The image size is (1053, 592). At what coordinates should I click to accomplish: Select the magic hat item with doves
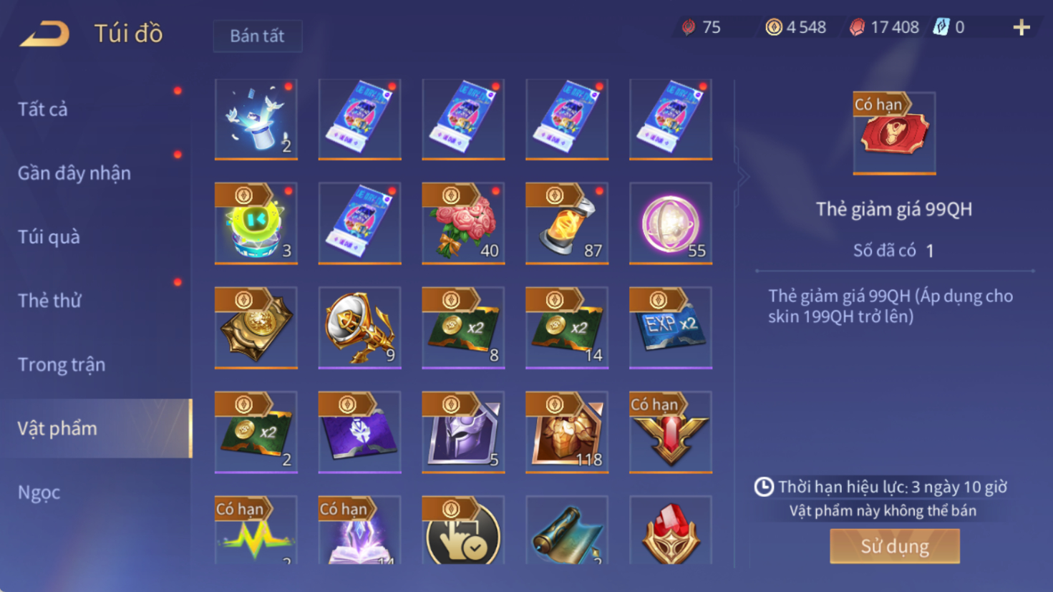[x=256, y=119]
